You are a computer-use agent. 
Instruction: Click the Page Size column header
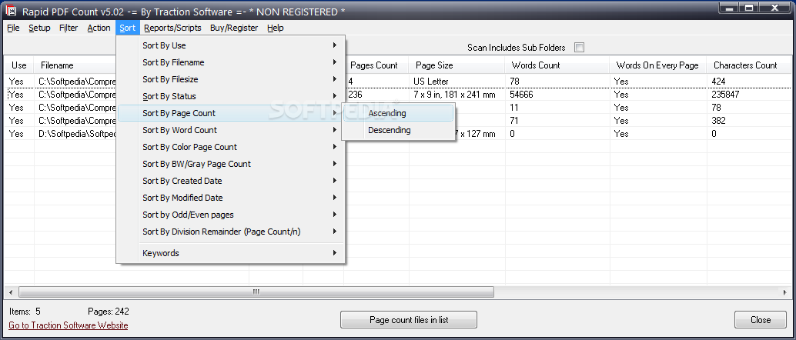tap(457, 65)
